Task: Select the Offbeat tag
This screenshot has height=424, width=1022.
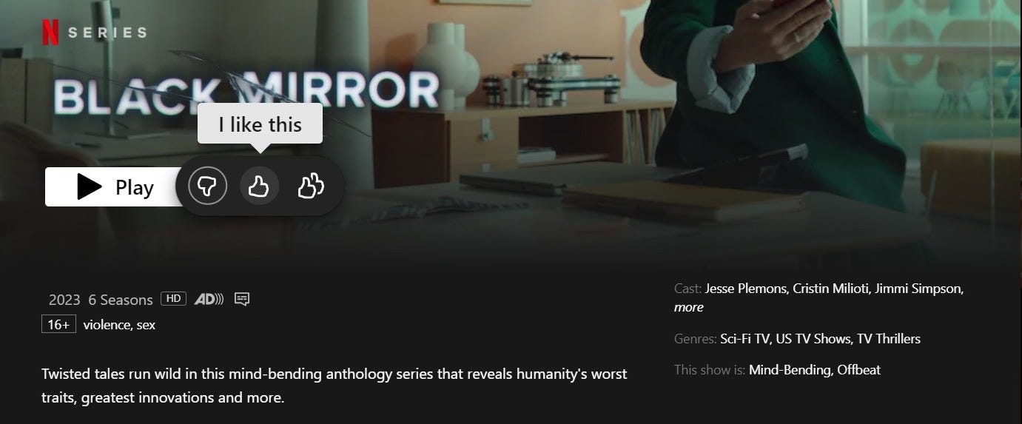Action: coord(858,370)
